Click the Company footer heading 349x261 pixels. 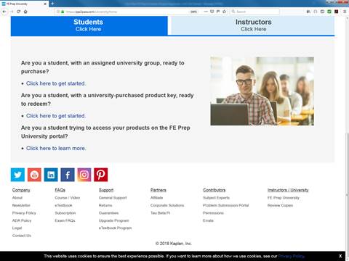tap(21, 190)
